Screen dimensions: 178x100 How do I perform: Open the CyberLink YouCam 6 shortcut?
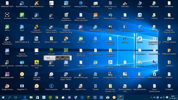coord(7,64)
